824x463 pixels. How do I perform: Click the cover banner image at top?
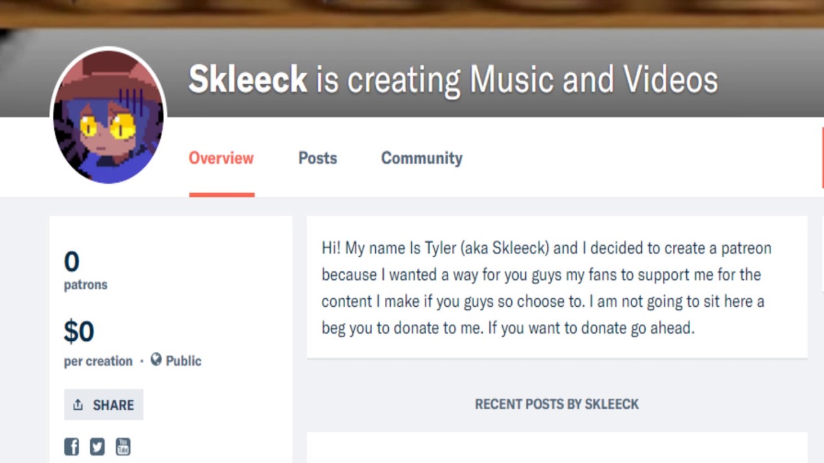412,13
